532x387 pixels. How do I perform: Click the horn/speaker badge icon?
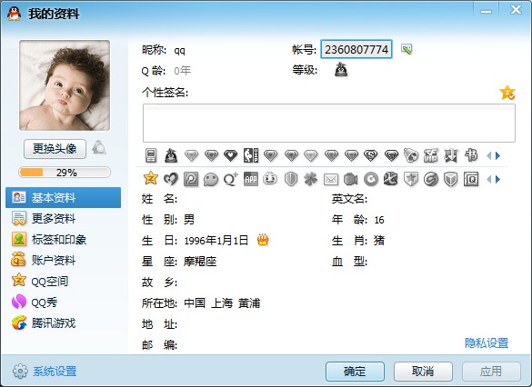coord(411,155)
